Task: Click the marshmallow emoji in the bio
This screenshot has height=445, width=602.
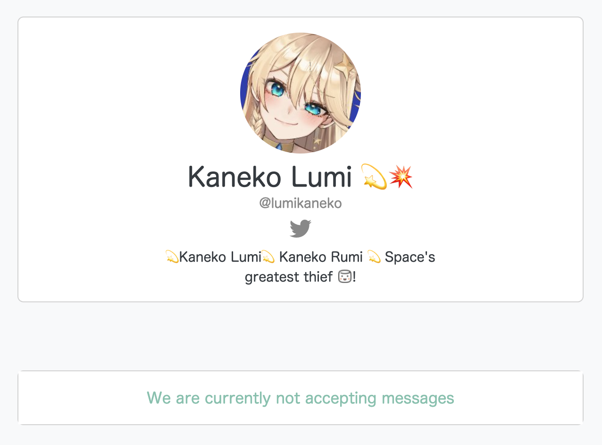Action: pyautogui.click(x=345, y=276)
